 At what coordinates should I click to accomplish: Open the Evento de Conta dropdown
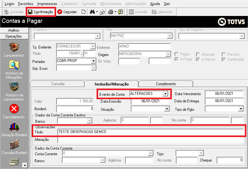tap(165, 94)
